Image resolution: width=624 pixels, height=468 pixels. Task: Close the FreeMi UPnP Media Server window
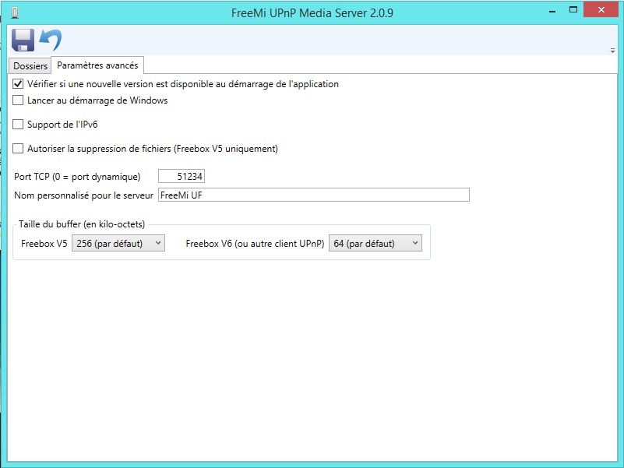tap(601, 10)
